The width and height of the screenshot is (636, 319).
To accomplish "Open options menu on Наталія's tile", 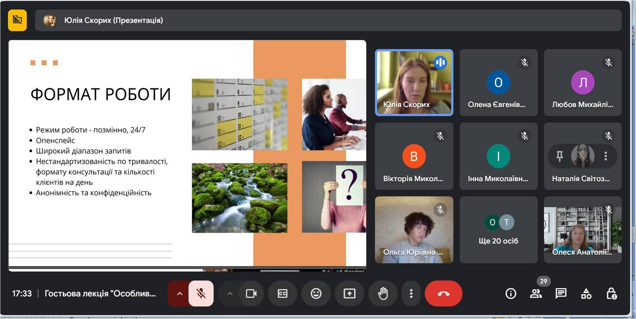I will pos(605,156).
